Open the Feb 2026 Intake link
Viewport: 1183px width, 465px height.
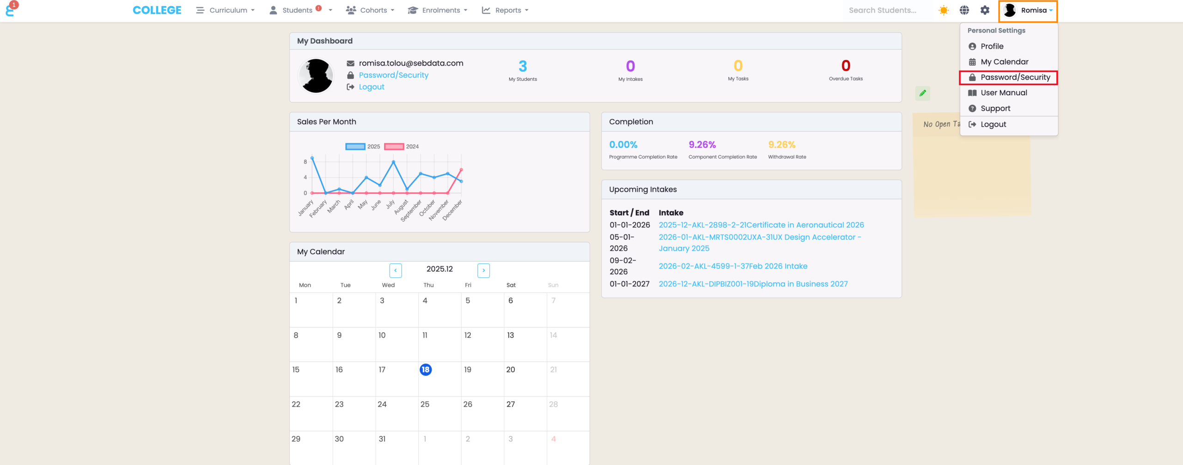click(x=733, y=266)
